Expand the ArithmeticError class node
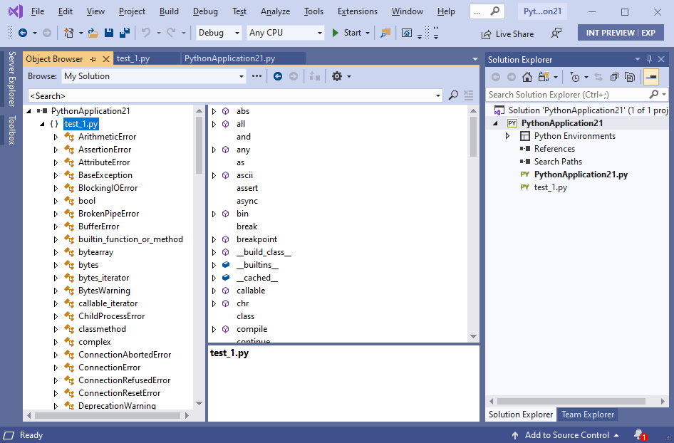Image resolution: width=674 pixels, height=443 pixels. click(56, 137)
